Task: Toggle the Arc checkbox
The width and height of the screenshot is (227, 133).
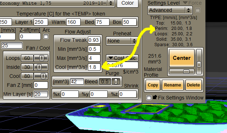Action: (x=46, y=36)
